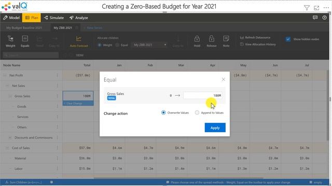Click the Goods row label
The image size is (332, 186).
[22, 106]
